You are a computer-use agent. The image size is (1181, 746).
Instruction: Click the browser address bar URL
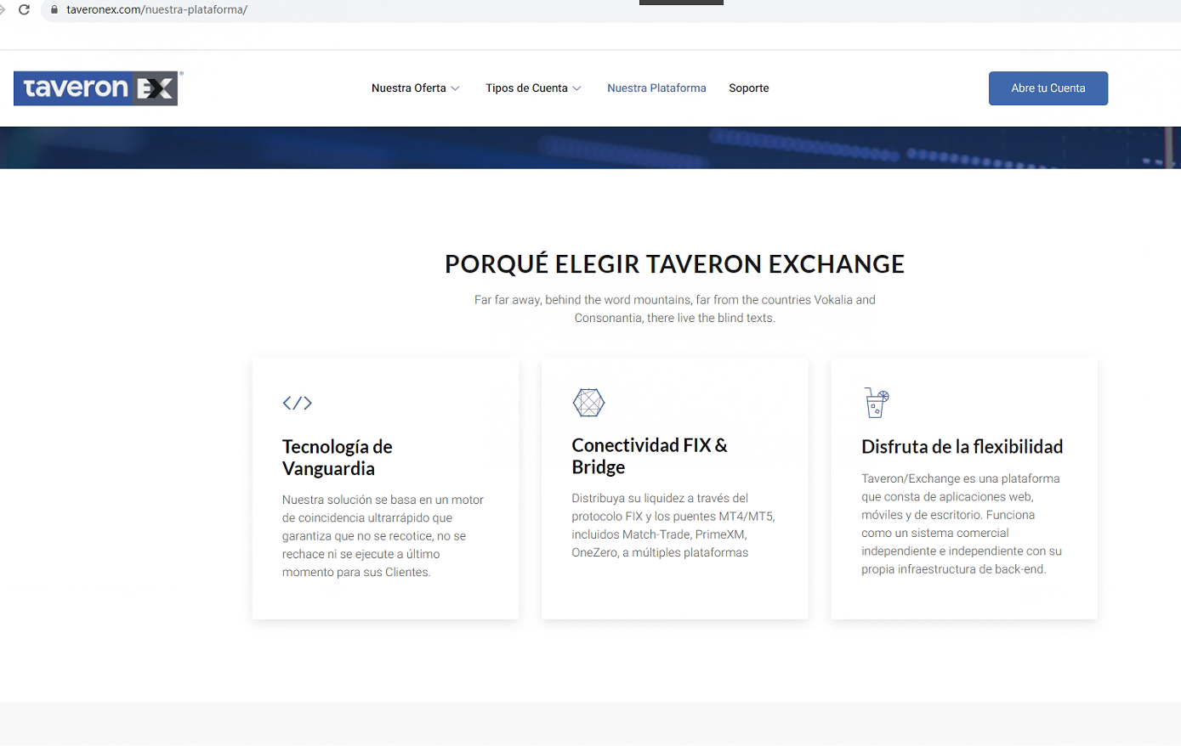click(x=157, y=9)
